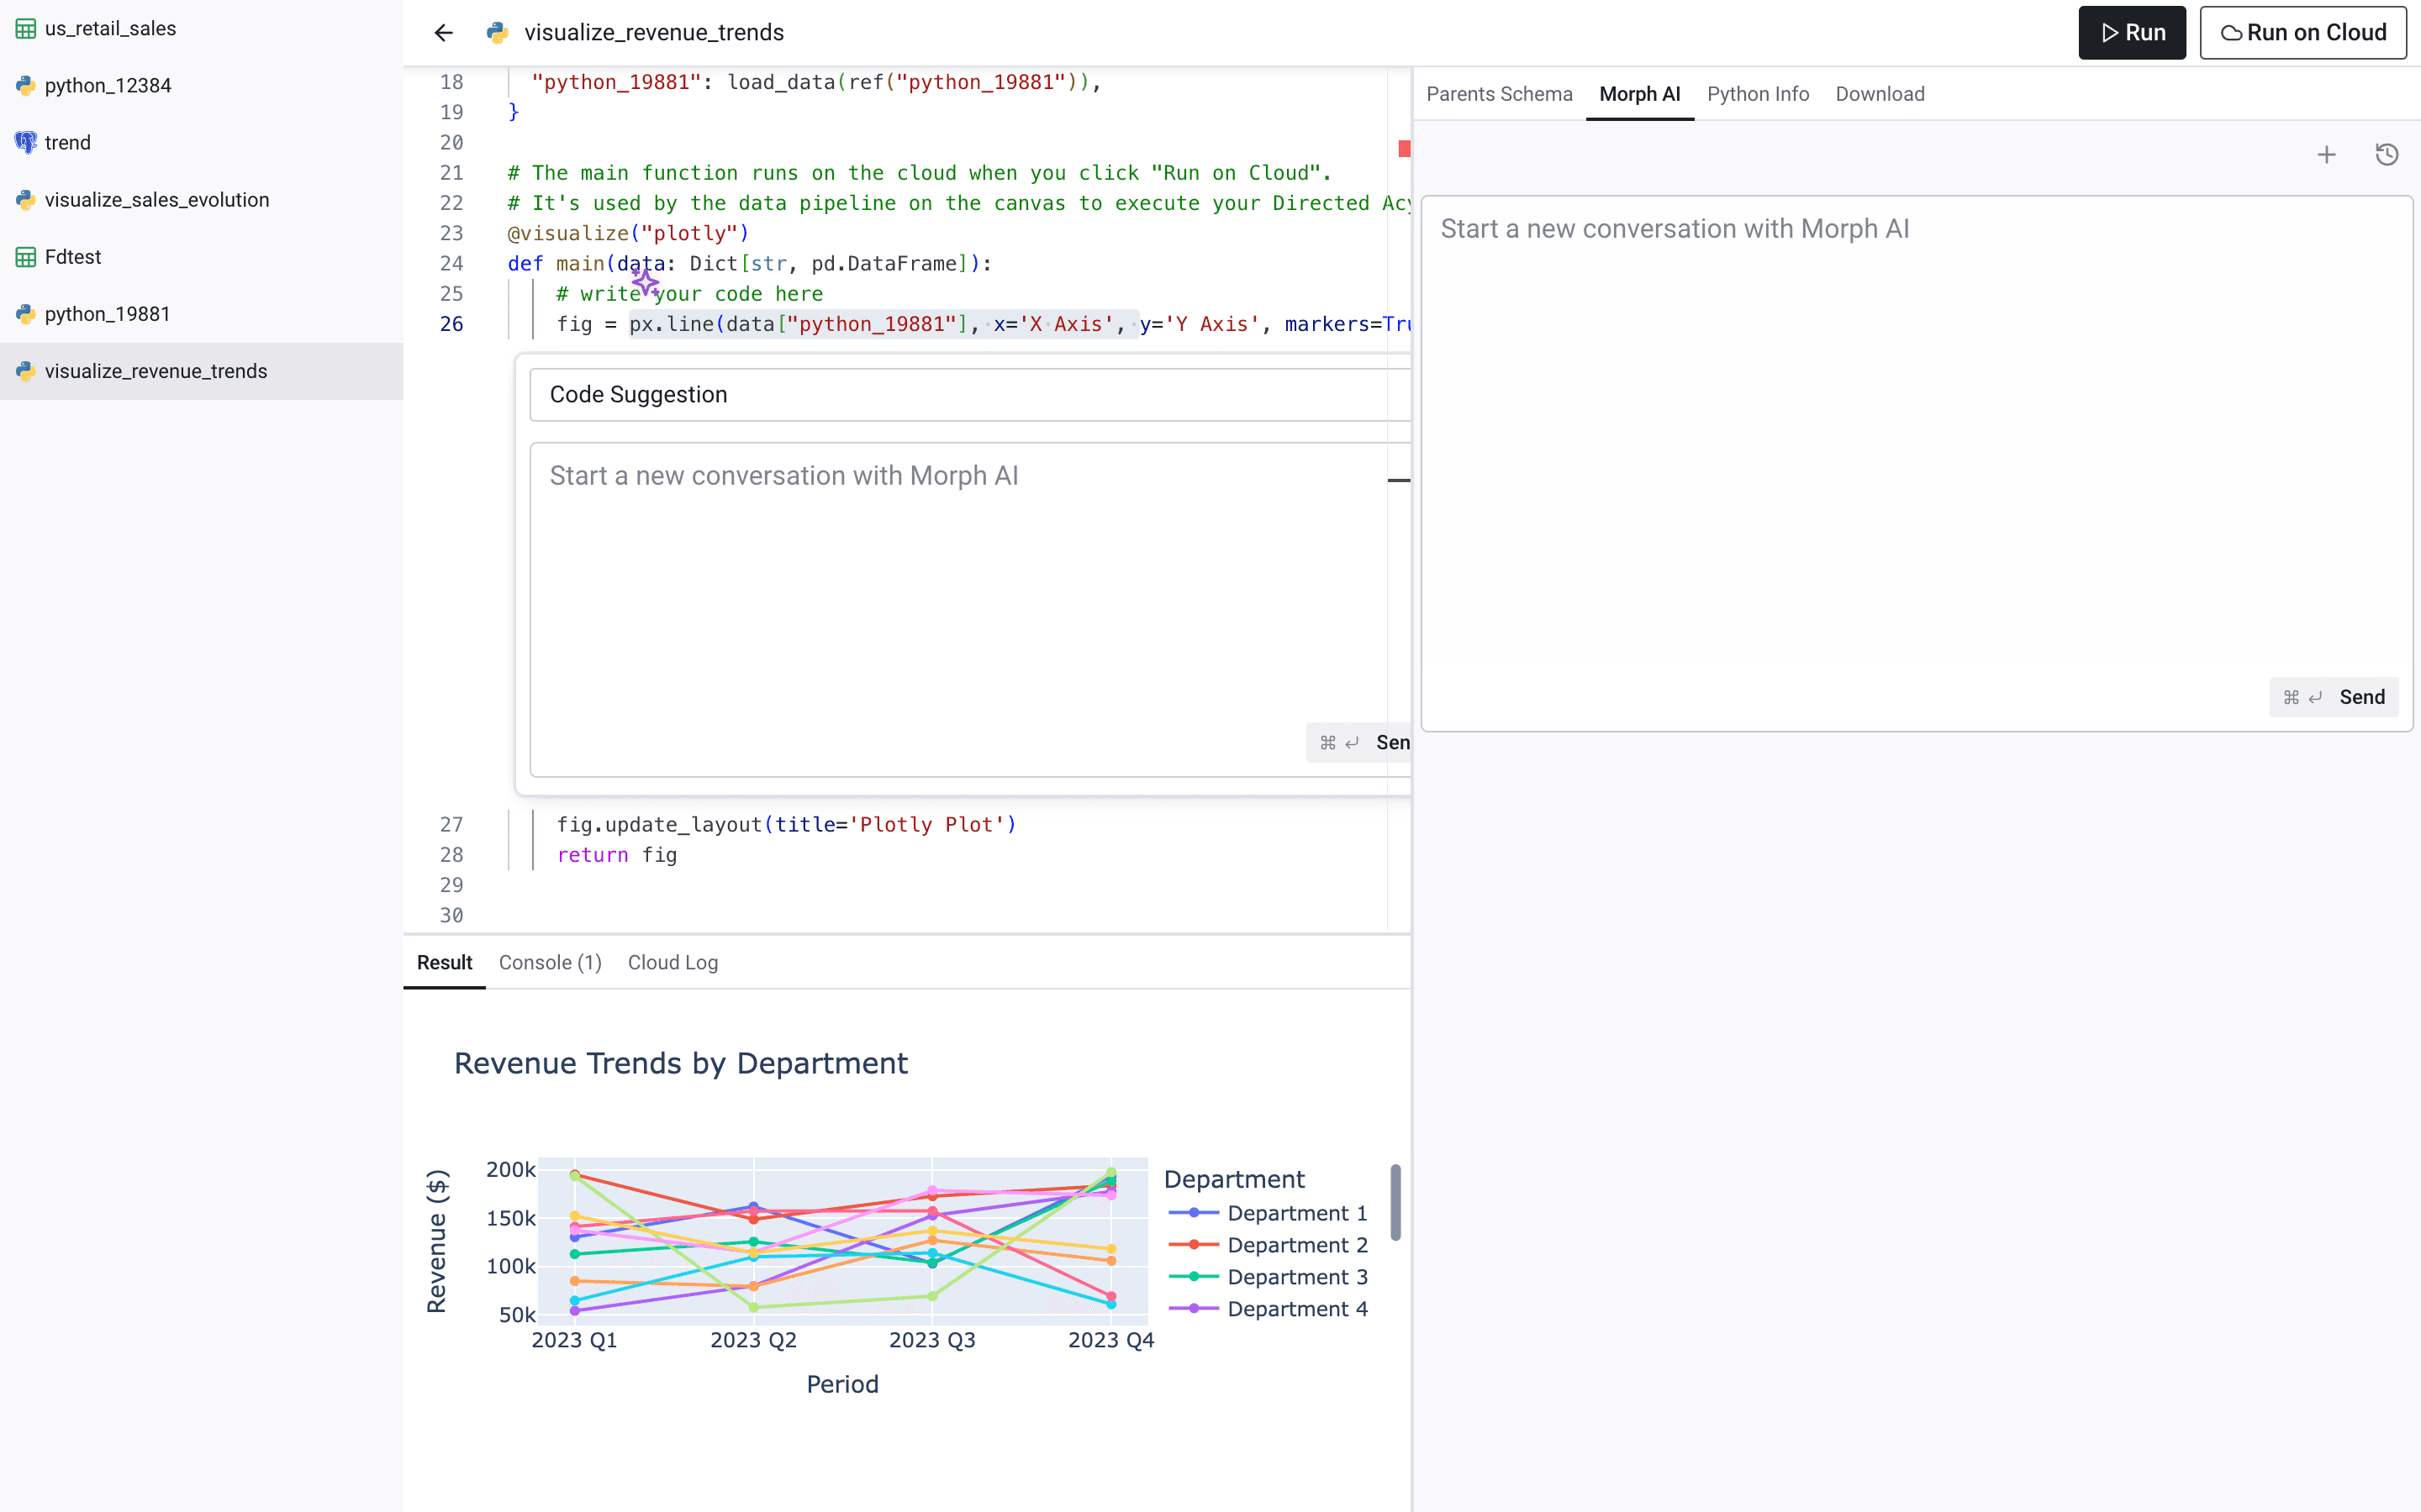This screenshot has width=2421, height=1512.
Task: Click the Result tab to view output
Action: click(x=445, y=963)
